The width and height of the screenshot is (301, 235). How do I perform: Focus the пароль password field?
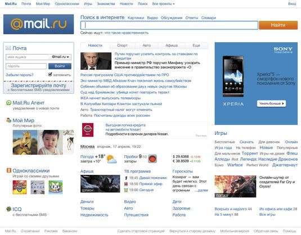click(26, 66)
